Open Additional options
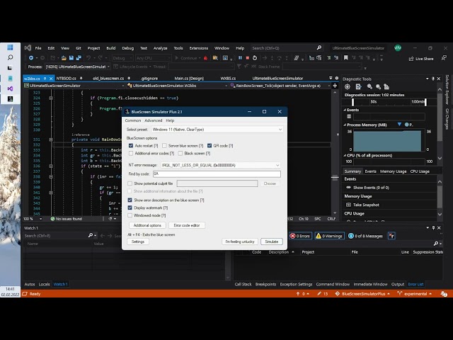The width and height of the screenshot is (453, 340). (147, 225)
